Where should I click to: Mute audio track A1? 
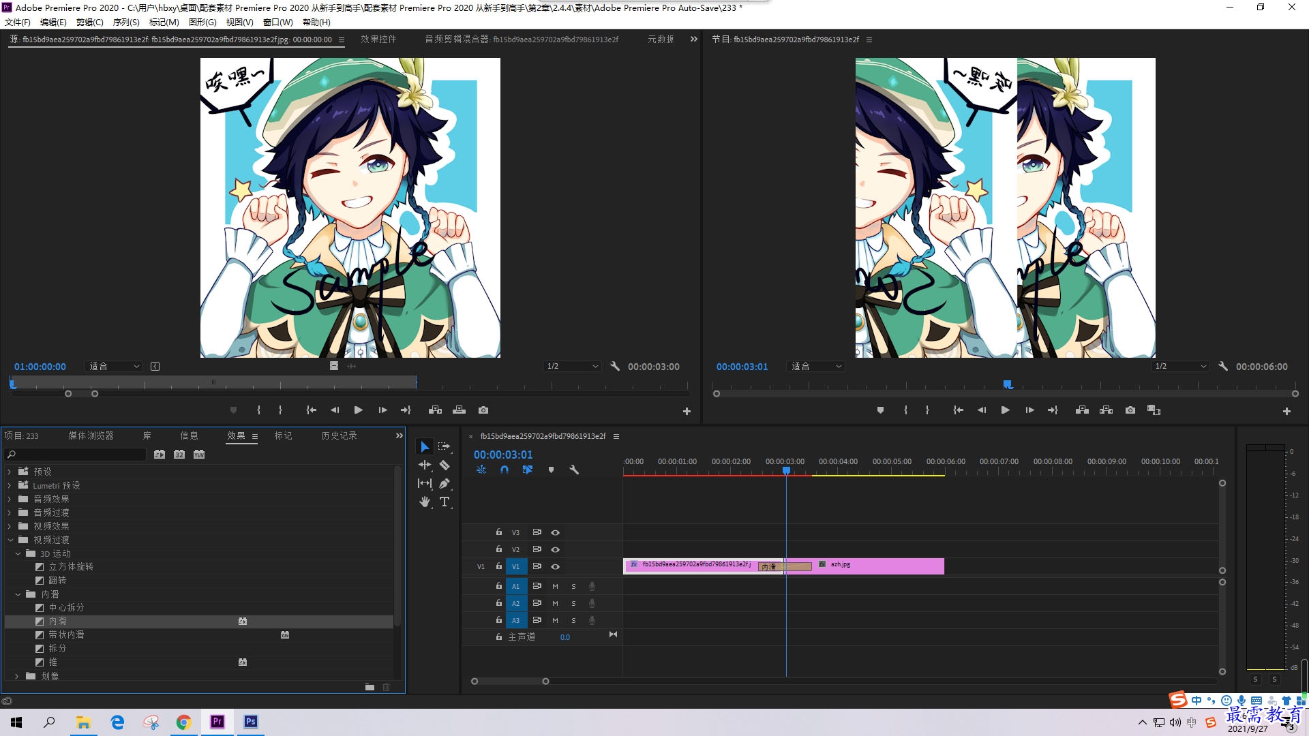(x=555, y=586)
